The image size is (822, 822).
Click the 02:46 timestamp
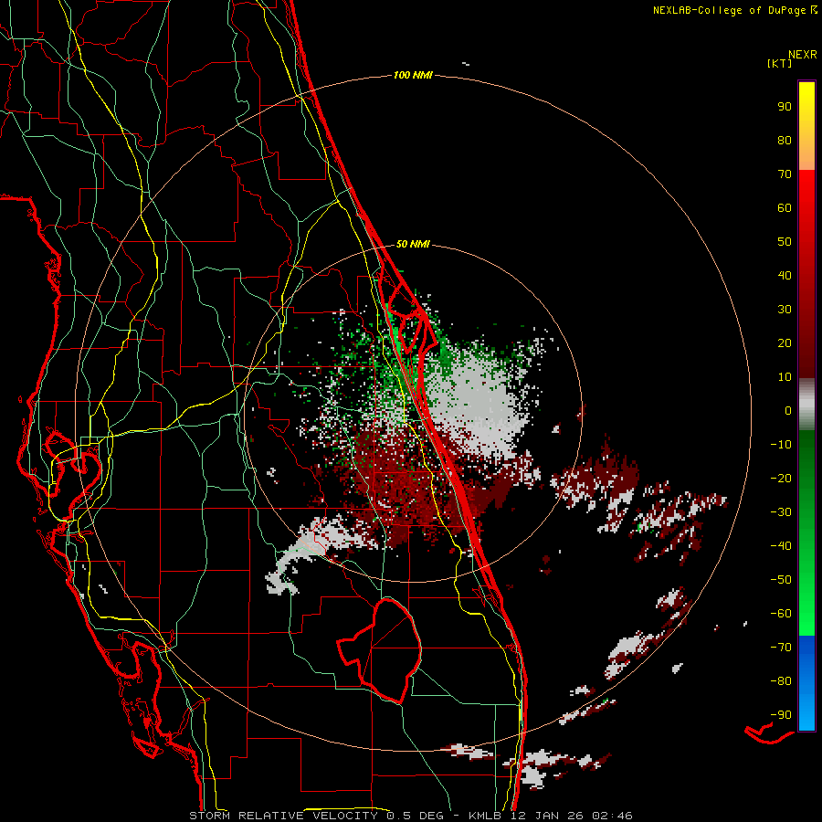(x=612, y=816)
